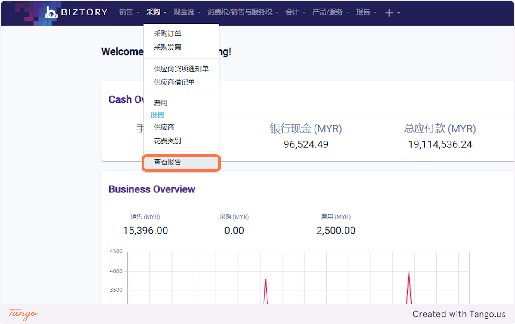The width and height of the screenshot is (515, 324).
Task: Click the 4000 chart axis label
Action: (115, 271)
